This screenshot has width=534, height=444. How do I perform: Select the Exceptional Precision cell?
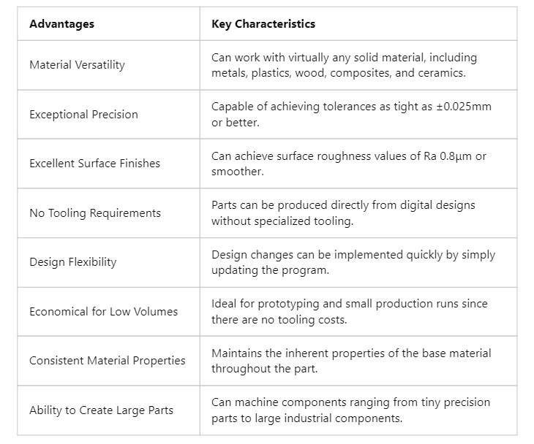pyautogui.click(x=83, y=115)
